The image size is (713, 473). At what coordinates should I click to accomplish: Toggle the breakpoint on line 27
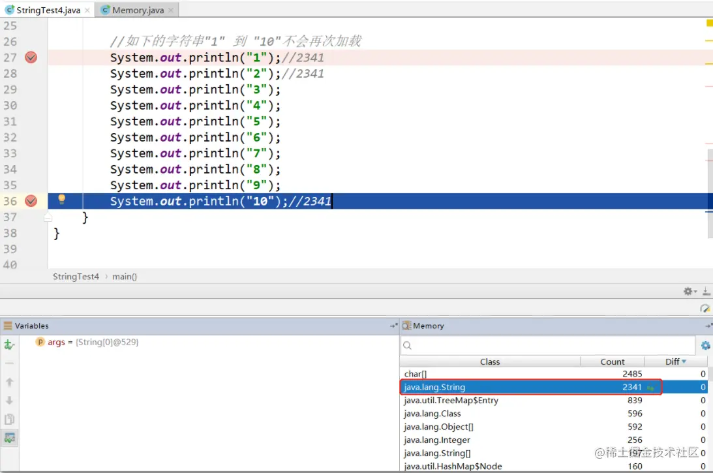[x=31, y=57]
